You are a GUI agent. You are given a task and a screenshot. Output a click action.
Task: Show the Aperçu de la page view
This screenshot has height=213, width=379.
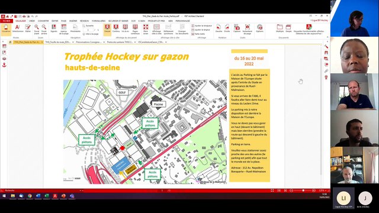coord(63,29)
